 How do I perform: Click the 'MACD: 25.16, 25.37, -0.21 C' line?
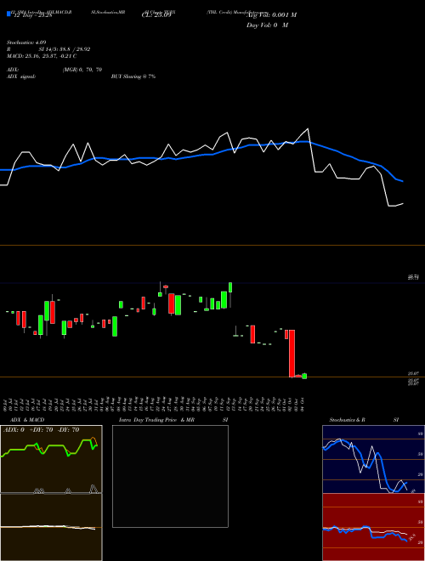click(42, 56)
